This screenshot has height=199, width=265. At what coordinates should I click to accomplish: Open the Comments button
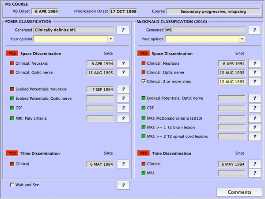pyautogui.click(x=239, y=192)
